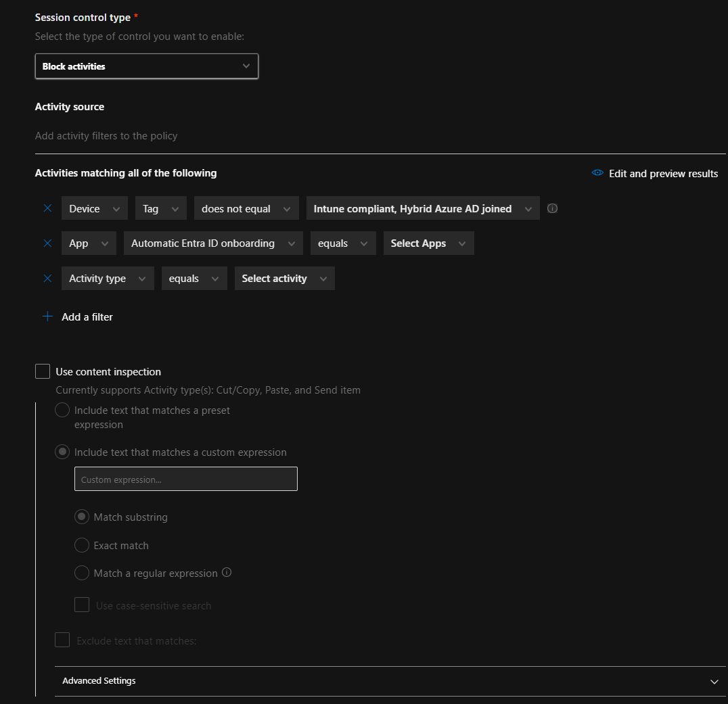Tick Use case-sensitive search checkbox
This screenshot has height=704, width=728.
[x=82, y=605]
